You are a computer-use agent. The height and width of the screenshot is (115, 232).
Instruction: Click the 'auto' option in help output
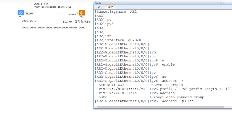pyautogui.click(x=103, y=97)
